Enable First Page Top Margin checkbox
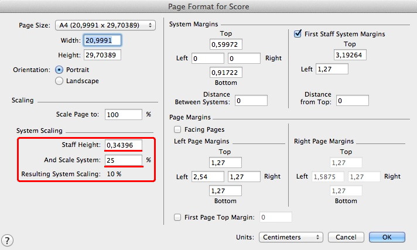 [x=177, y=217]
